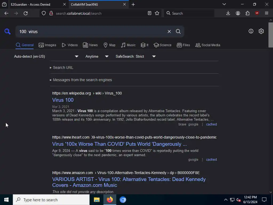This screenshot has height=205, width=273.
Task: Show hidden system tray icons
Action: coord(226,200)
